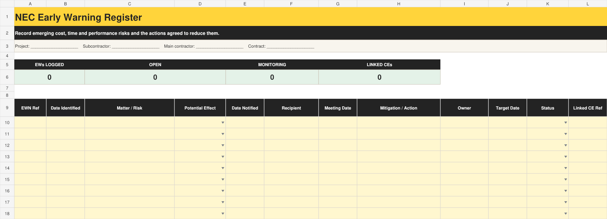Select column H header
607x219 pixels.
[399, 4]
